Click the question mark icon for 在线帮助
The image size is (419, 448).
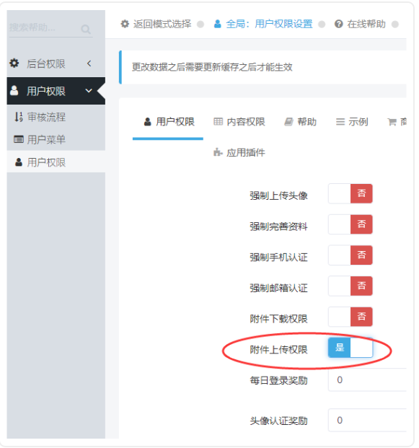pyautogui.click(x=338, y=24)
